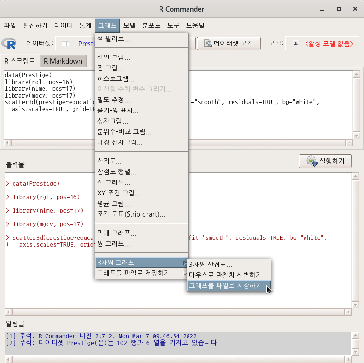Select 색인 그림... menu entry
The width and height of the screenshot is (364, 363).
coord(141,57)
